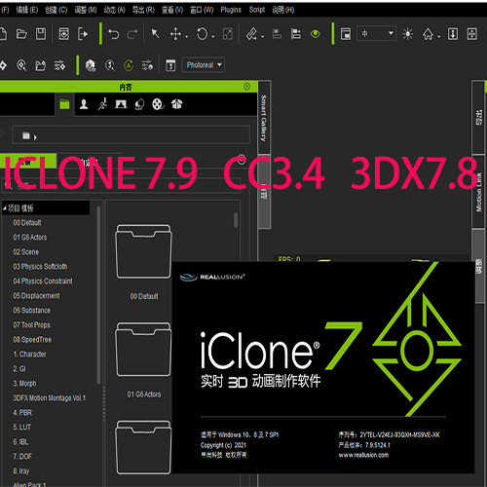The image size is (487, 487).
Task: Close the 内容 content panel
Action: tap(246, 87)
